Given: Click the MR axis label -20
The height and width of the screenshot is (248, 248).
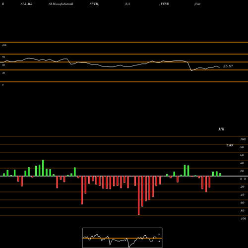Looking at the screenshot, I should (x=242, y=187).
